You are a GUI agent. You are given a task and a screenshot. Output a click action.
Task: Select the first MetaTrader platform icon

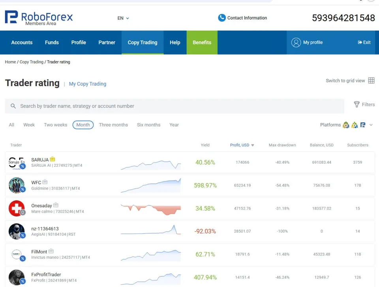pos(346,125)
